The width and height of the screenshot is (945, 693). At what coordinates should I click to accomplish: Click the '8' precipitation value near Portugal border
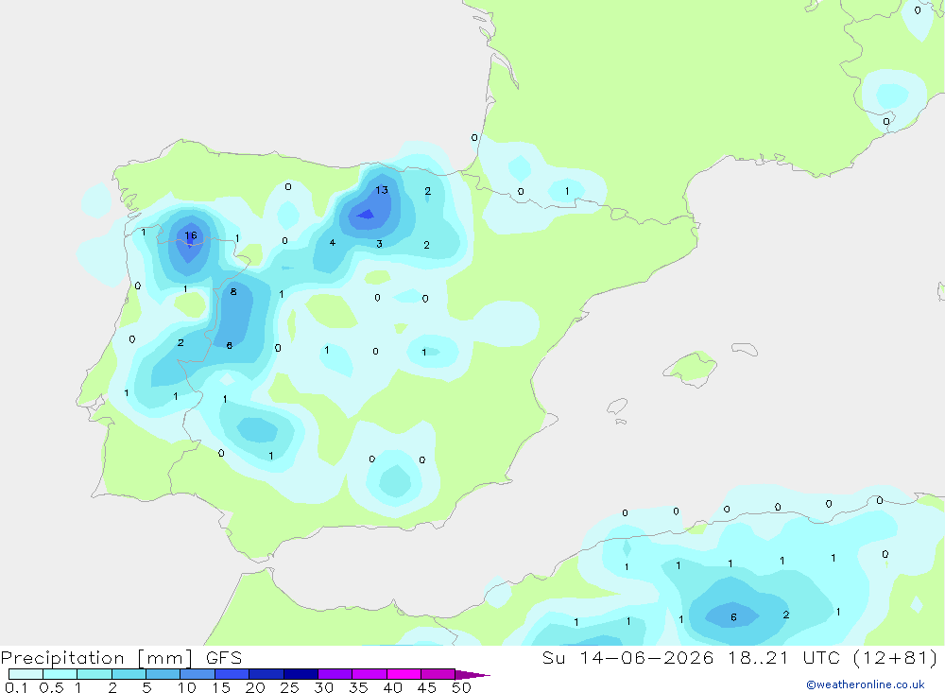point(233,292)
